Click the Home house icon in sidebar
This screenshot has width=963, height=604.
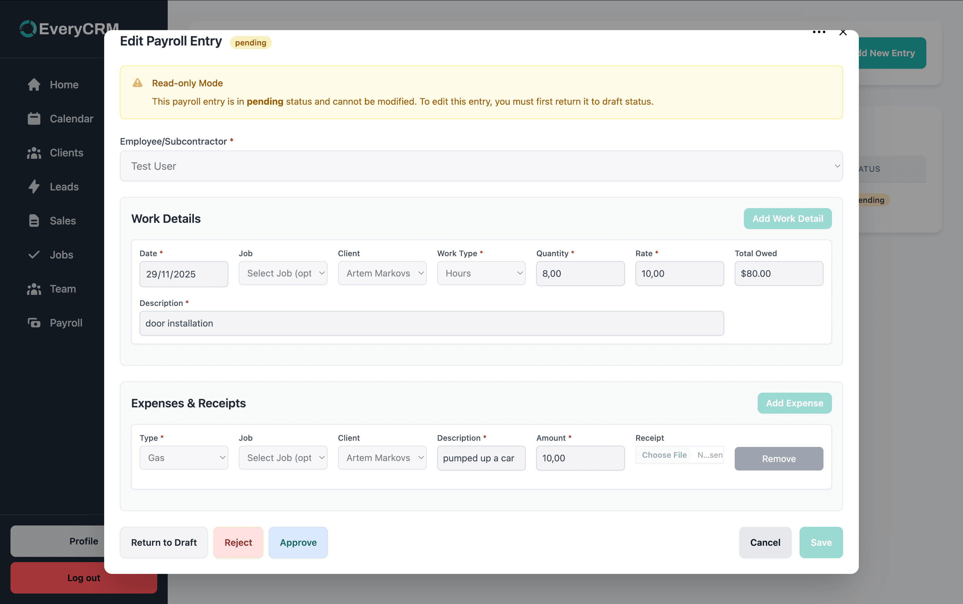pos(34,85)
